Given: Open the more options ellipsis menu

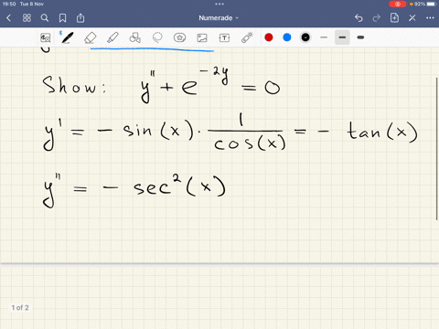Looking at the screenshot, I should [430, 18].
